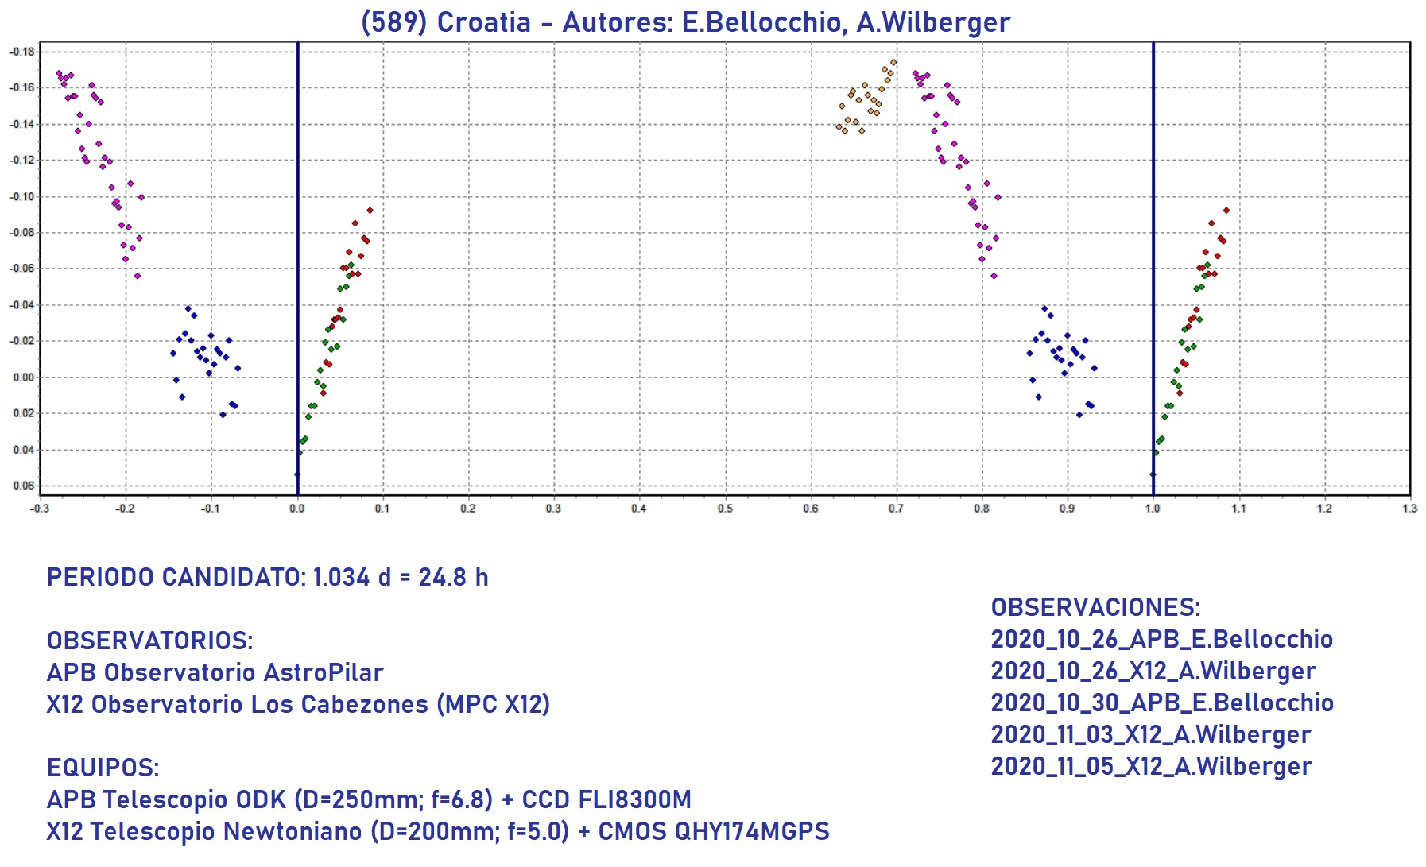This screenshot has width=1426, height=867.
Task: Click the APB Telescopio ODK equipment line
Action: tap(369, 799)
